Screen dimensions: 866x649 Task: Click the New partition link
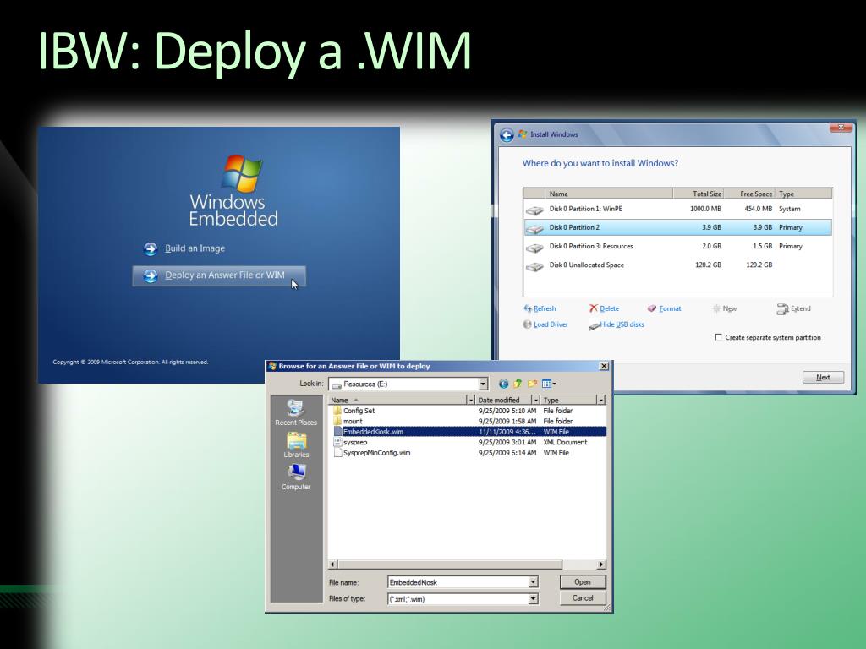click(x=725, y=308)
